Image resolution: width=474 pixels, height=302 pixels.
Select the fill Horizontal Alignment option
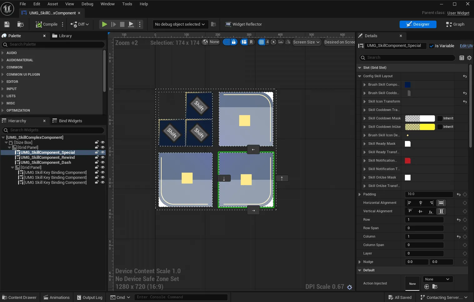tap(441, 203)
